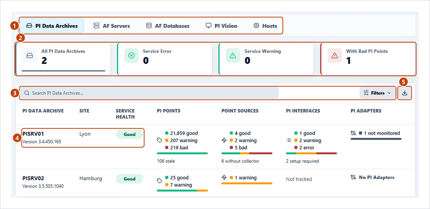Click the AF Servers tab icon
This screenshot has height=209, width=430.
point(96,26)
